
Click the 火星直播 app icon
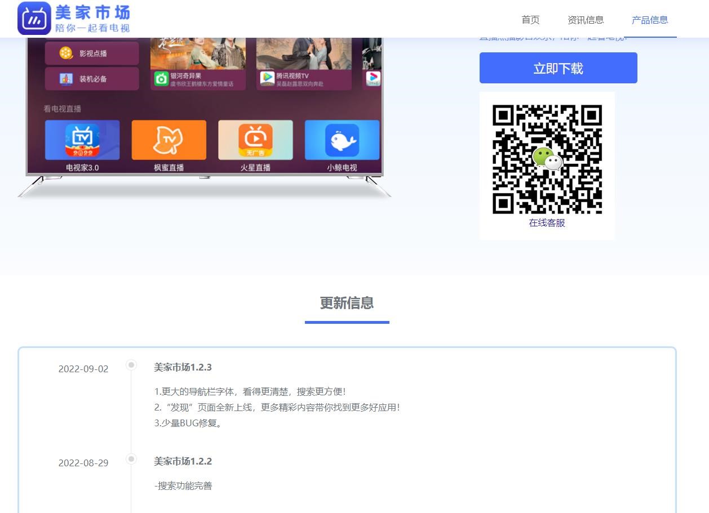pyautogui.click(x=255, y=140)
